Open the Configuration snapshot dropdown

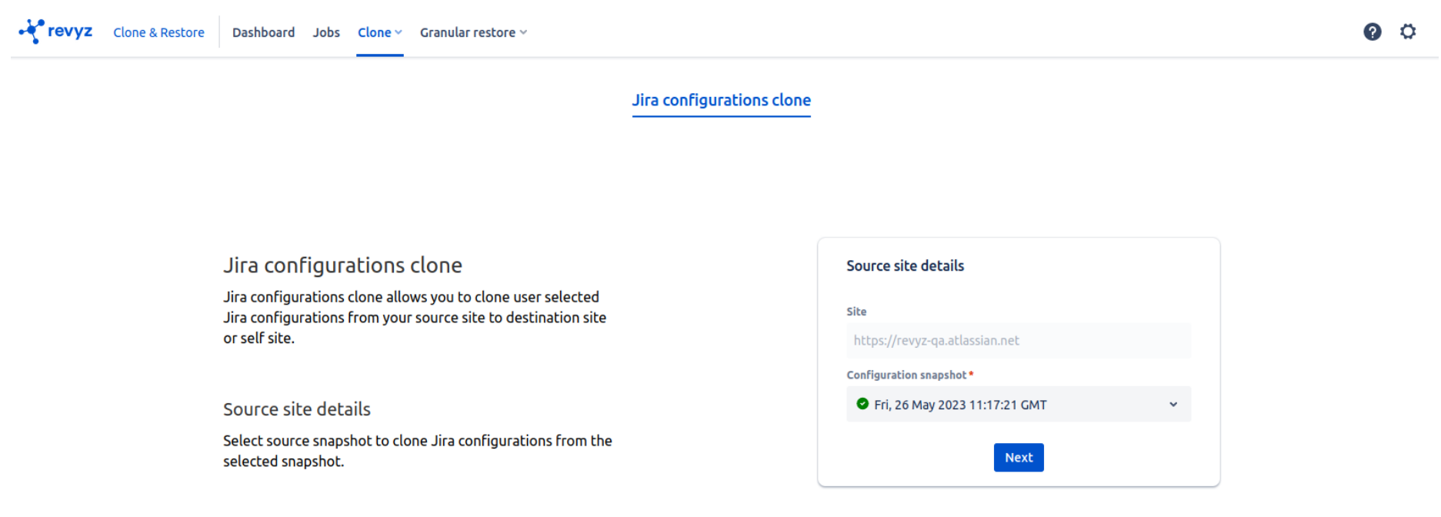1018,405
